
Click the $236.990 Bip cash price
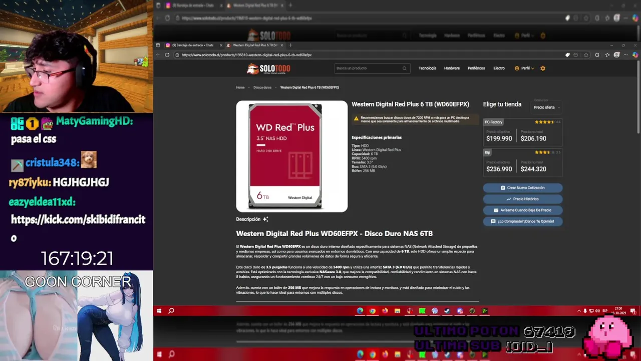point(499,169)
